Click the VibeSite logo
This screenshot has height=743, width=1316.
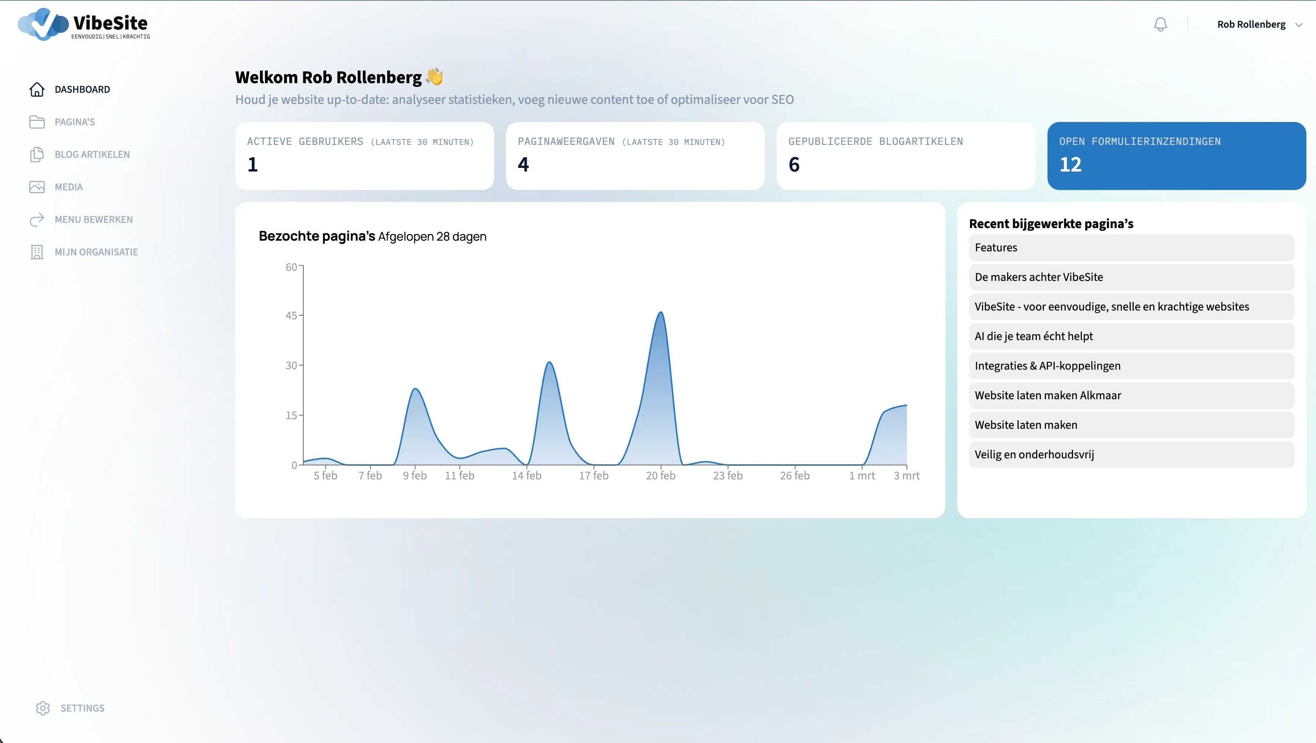[x=84, y=24]
